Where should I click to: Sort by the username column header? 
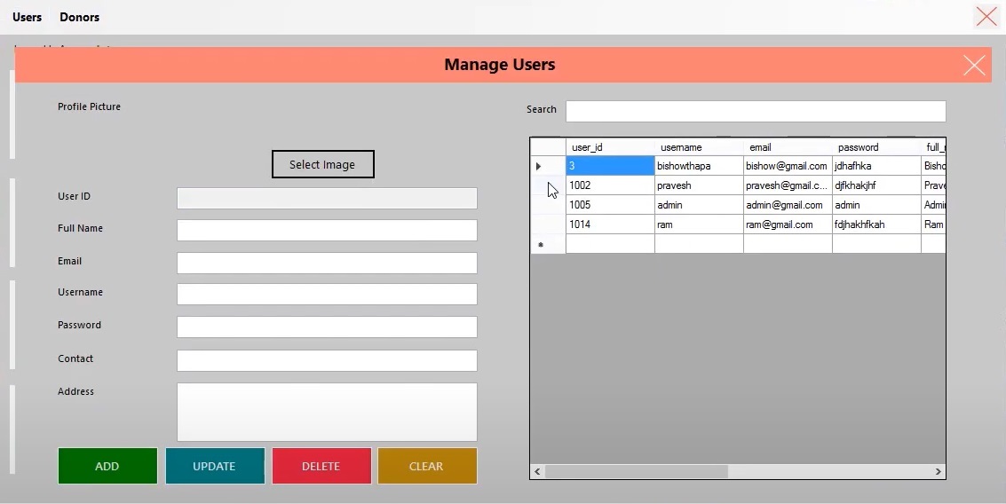(x=699, y=147)
